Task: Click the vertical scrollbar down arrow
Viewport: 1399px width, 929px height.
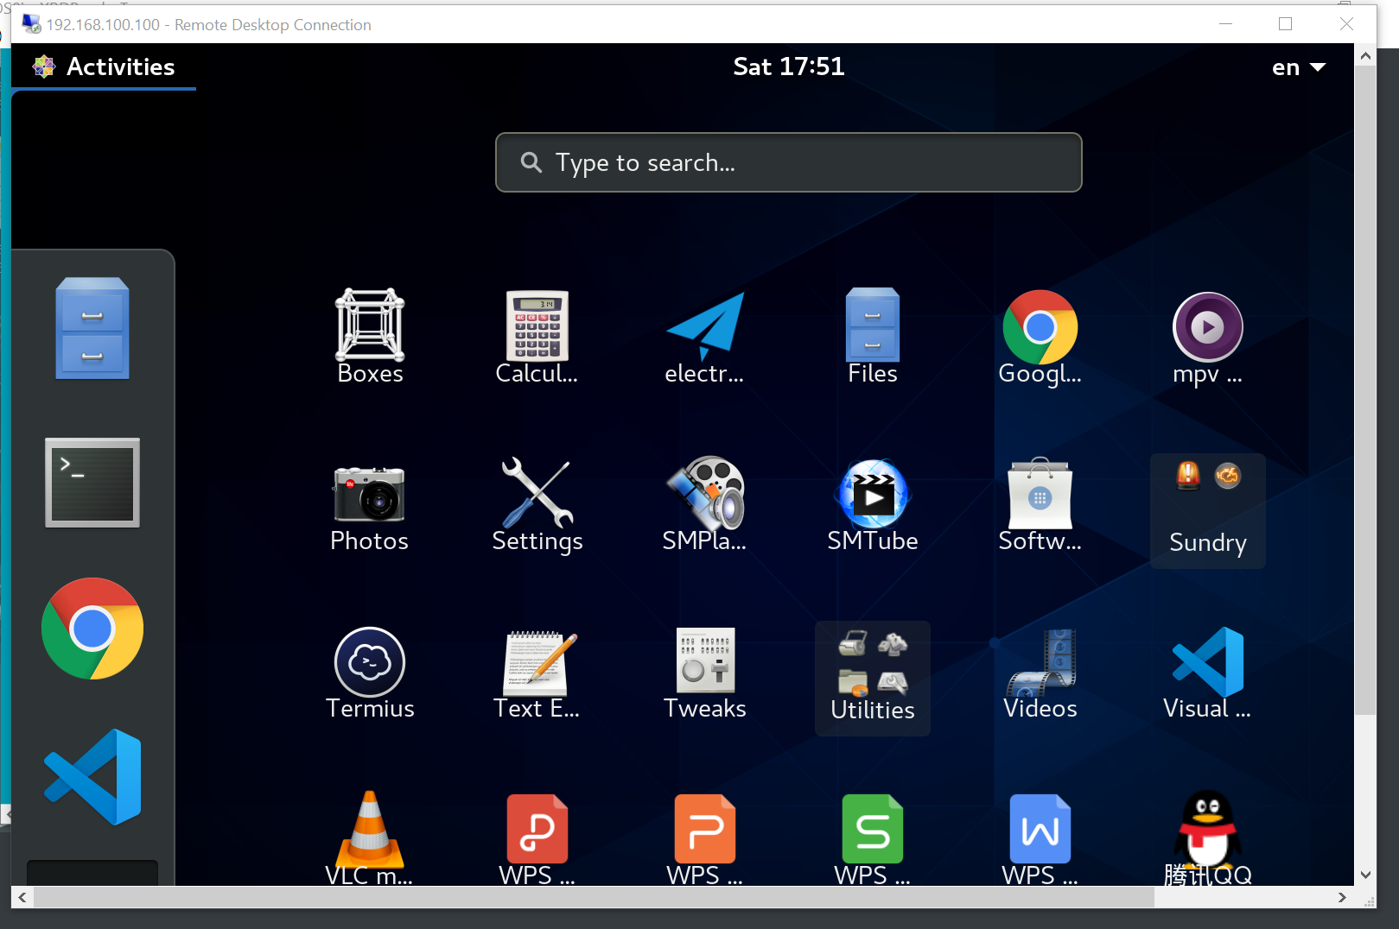Action: 1365,875
